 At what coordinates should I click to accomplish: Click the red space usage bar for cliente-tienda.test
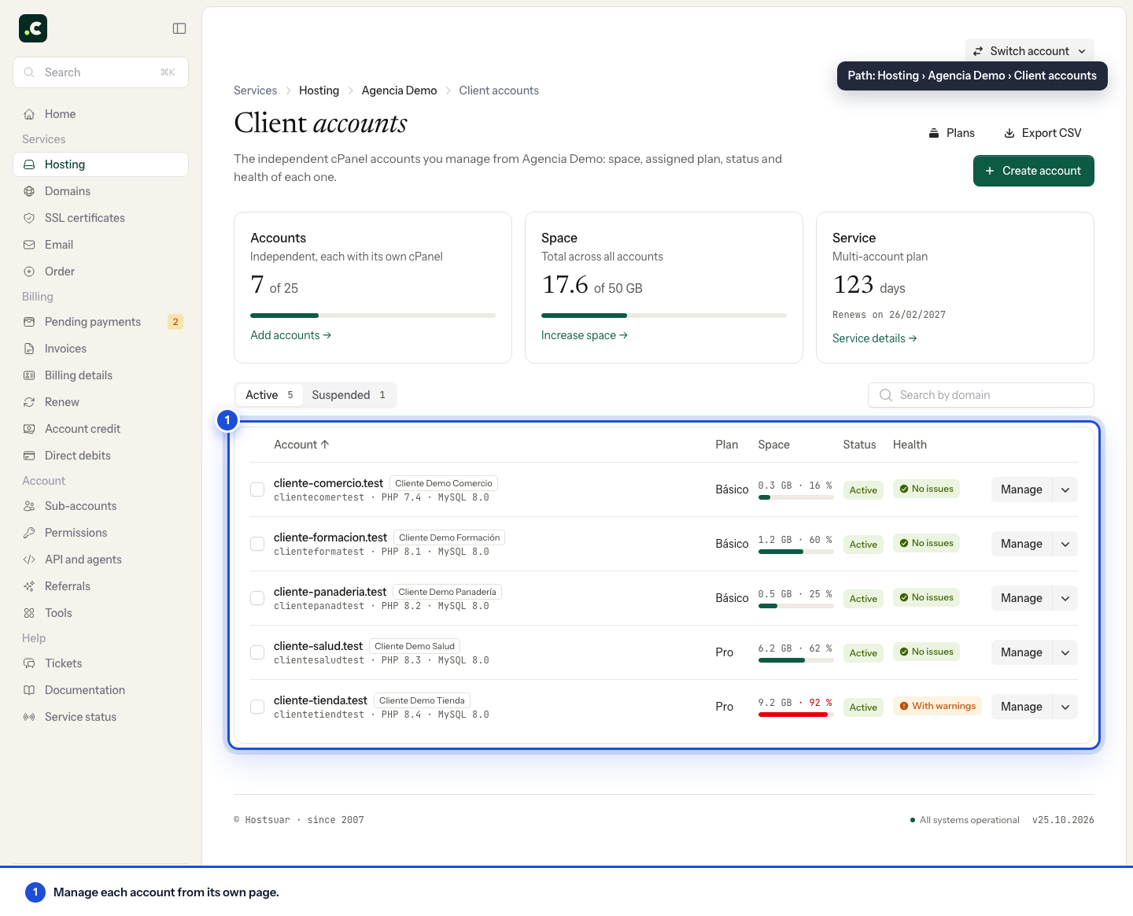[x=795, y=715]
